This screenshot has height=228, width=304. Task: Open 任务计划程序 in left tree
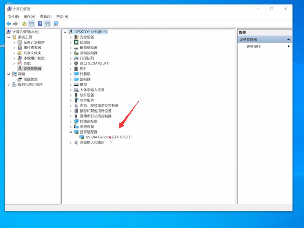pos(34,42)
